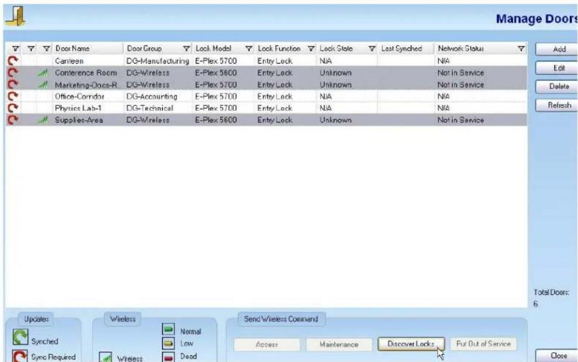Click wireless signal icon in Marketing-Docs-R row
The height and width of the screenshot is (362, 578).
(x=43, y=85)
